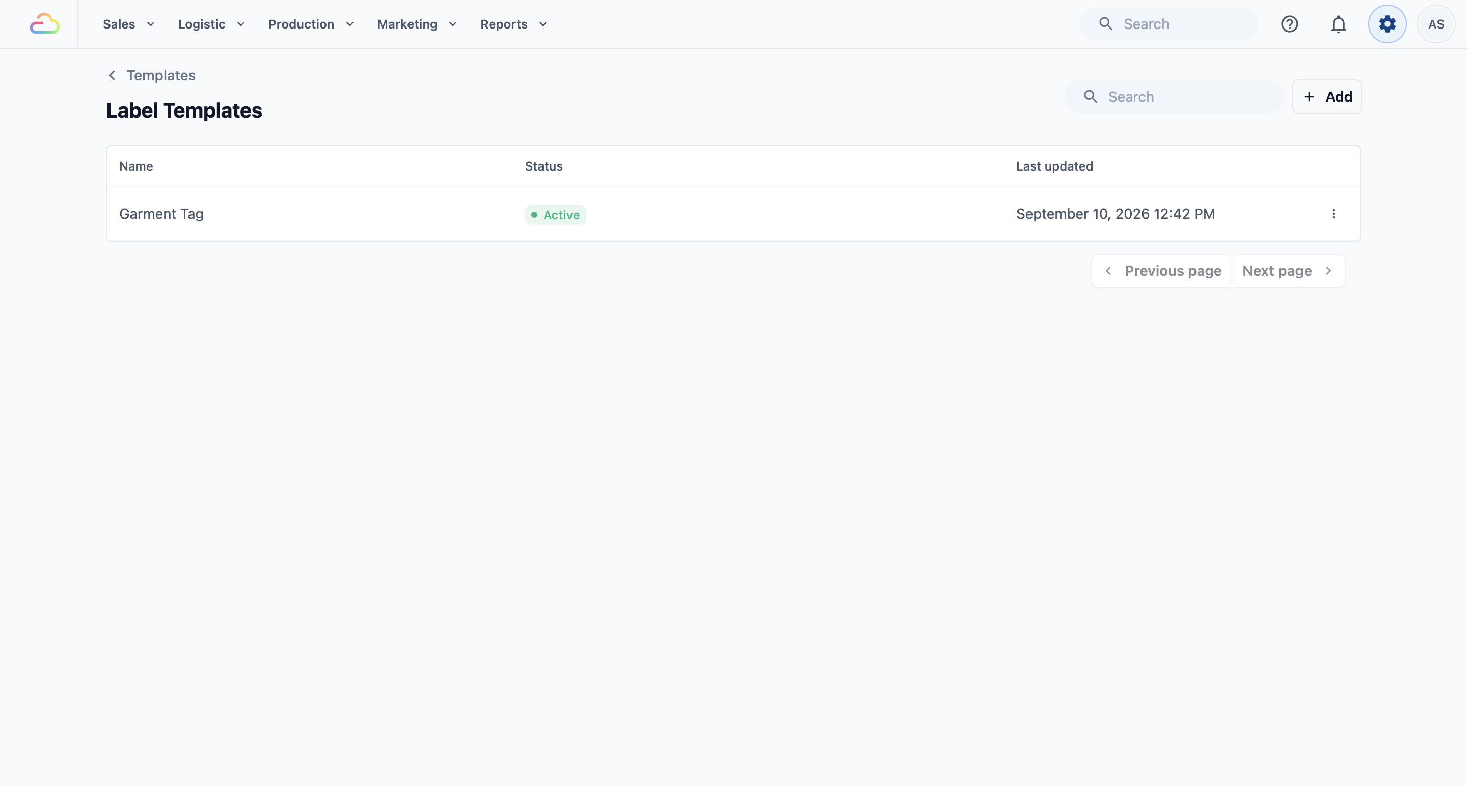Click the September 10, 2026 timestamp
Image resolution: width=1467 pixels, height=786 pixels.
[x=1115, y=214]
